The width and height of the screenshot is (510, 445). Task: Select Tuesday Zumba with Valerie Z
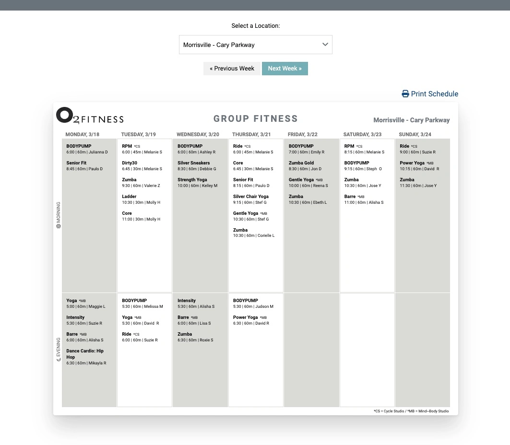[141, 182]
